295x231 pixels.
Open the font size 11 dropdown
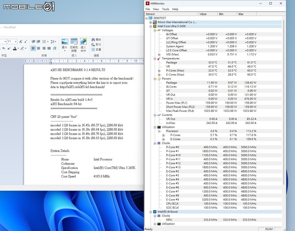click(x=16, y=42)
